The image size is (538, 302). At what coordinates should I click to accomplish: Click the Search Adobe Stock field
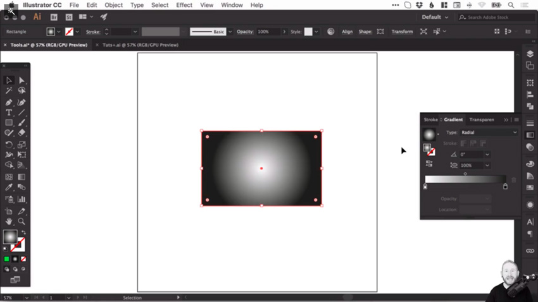click(496, 17)
